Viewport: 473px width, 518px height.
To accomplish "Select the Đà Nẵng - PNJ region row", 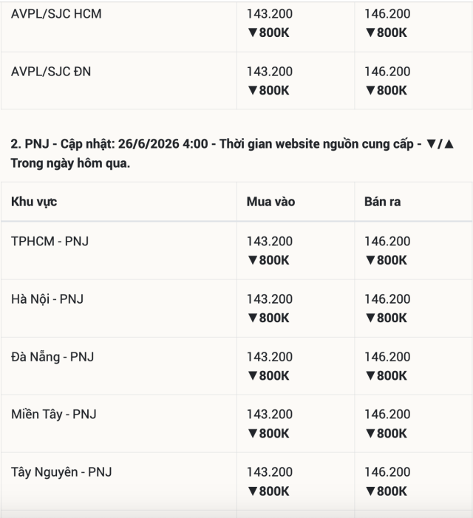I will [x=236, y=366].
